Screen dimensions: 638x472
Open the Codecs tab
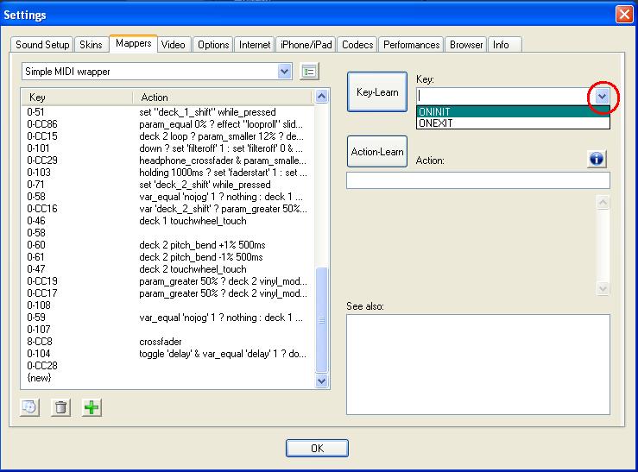(357, 45)
